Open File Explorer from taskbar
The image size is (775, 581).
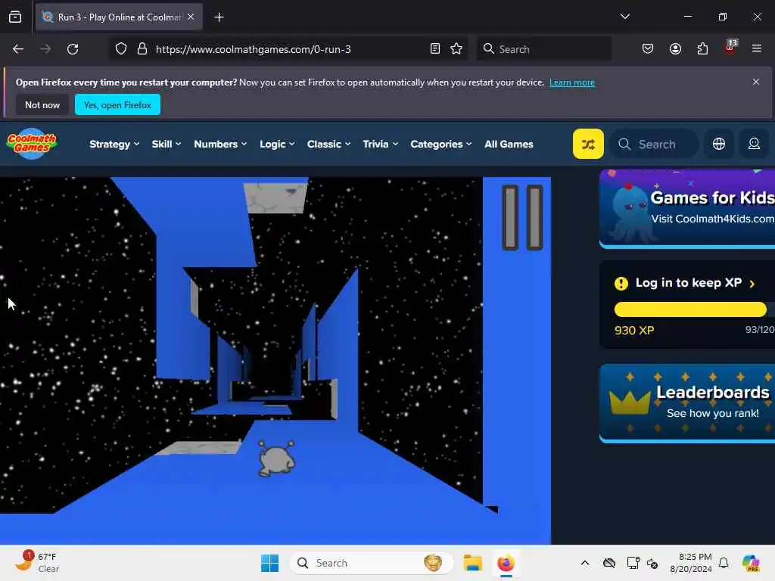[x=472, y=563]
